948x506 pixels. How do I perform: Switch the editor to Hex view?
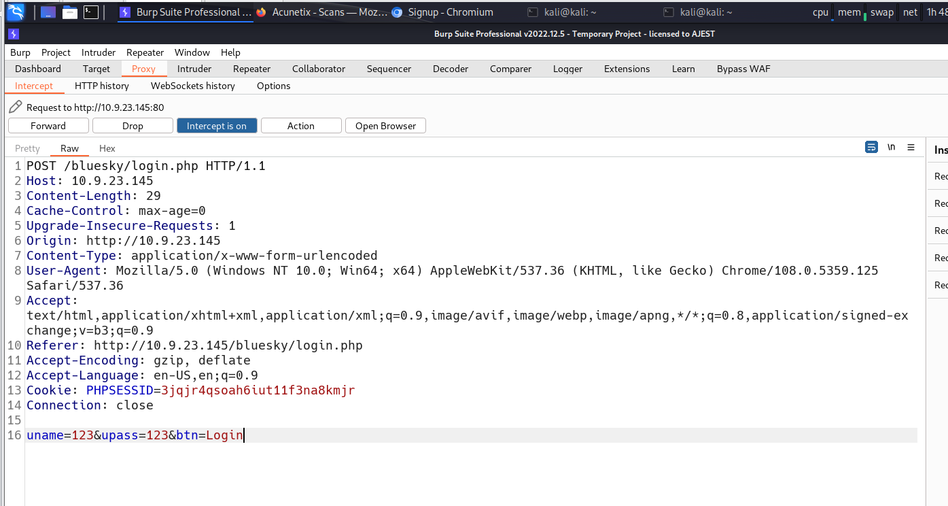107,148
